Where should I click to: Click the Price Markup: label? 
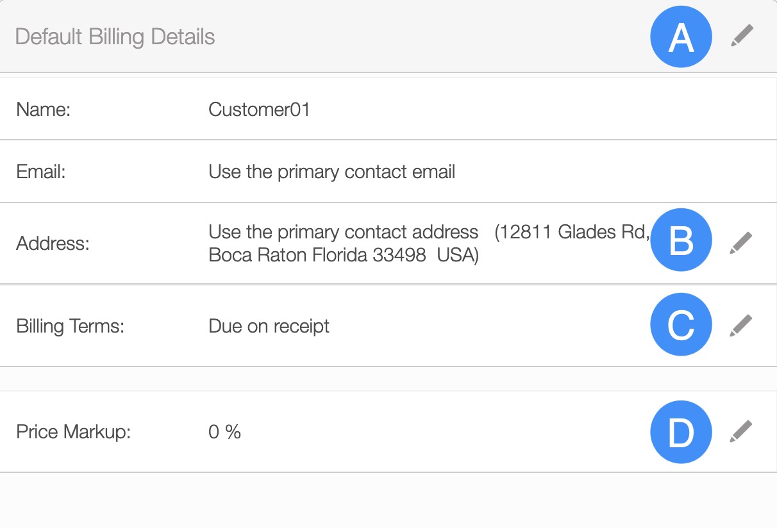73,432
